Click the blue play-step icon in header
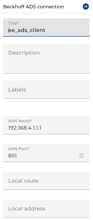The height and width of the screenshot is (220, 93). pos(86,6)
